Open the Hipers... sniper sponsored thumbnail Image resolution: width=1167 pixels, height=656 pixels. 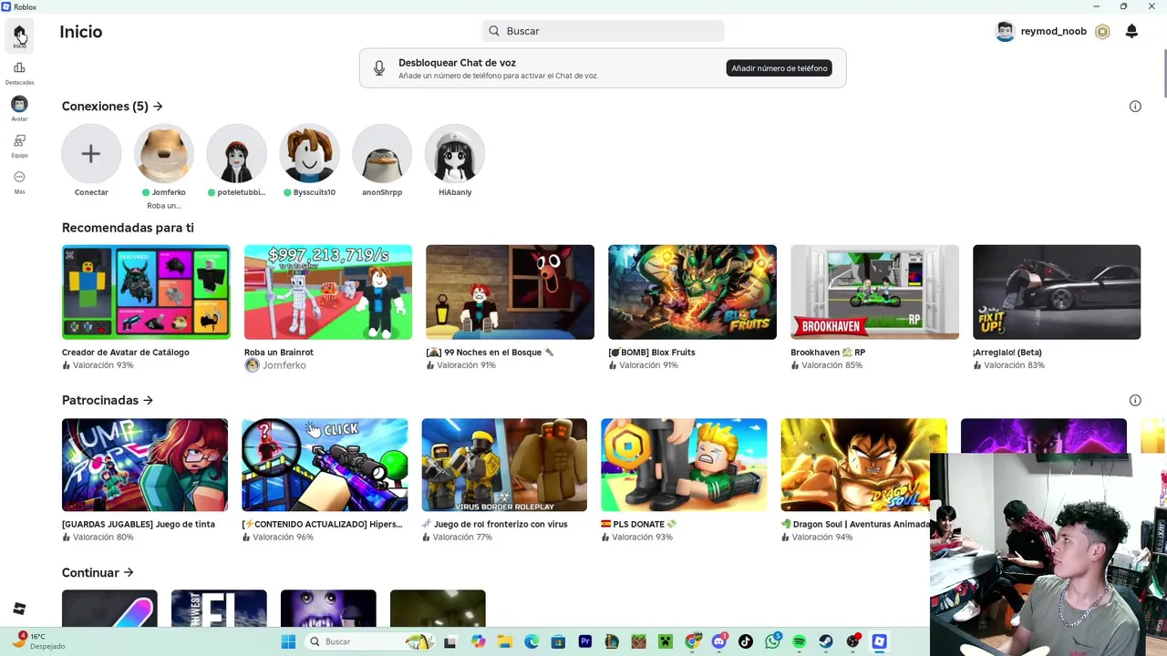pos(325,465)
